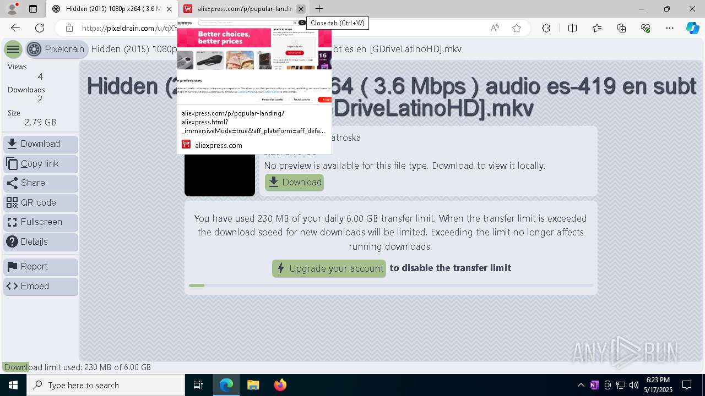Open browser Extensions menu
This screenshot has height=396, width=705.
546,28
